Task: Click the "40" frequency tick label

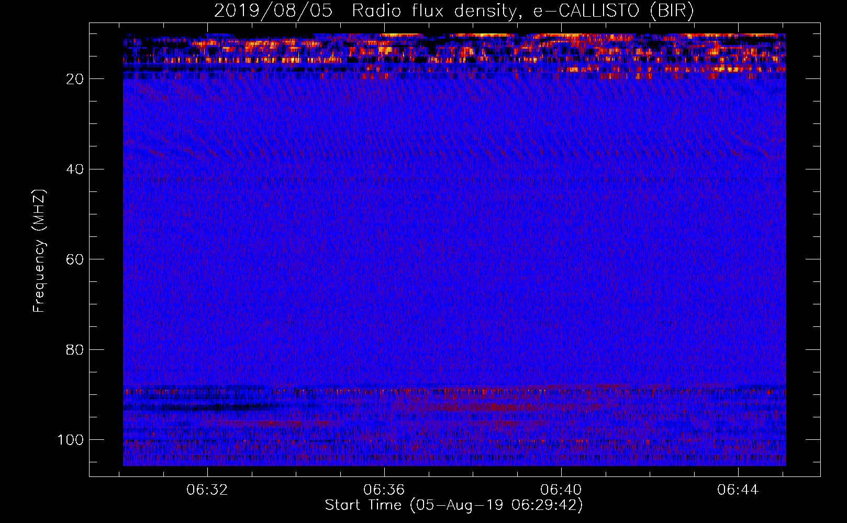Action: click(x=75, y=169)
